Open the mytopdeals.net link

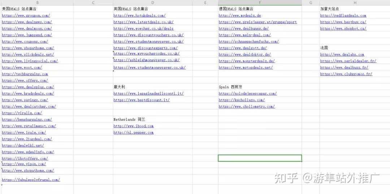pyautogui.click(x=246, y=68)
